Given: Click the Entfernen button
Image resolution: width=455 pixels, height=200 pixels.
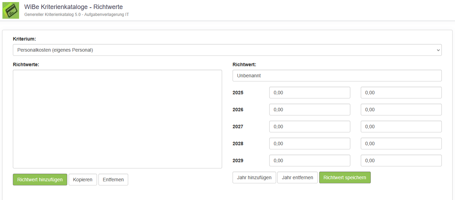Looking at the screenshot, I should click(113, 180).
